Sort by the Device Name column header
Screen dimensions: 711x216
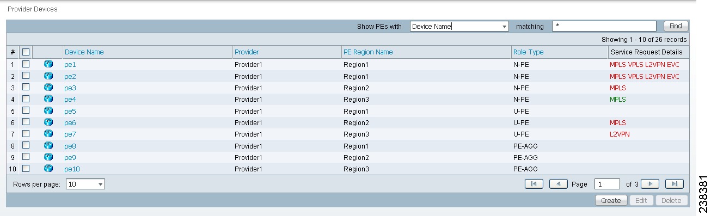point(84,52)
